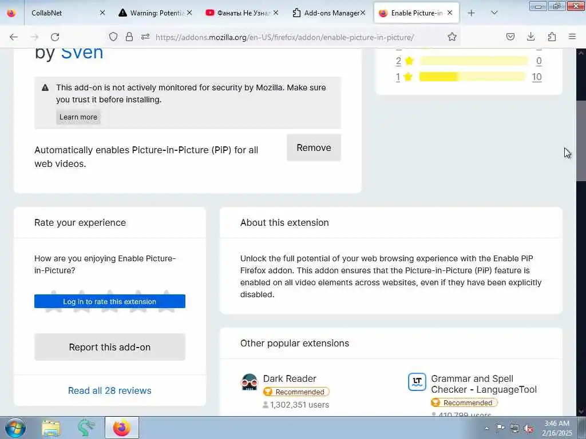This screenshot has height=439, width=586.
Task: Click the address bar URL
Action: click(284, 37)
